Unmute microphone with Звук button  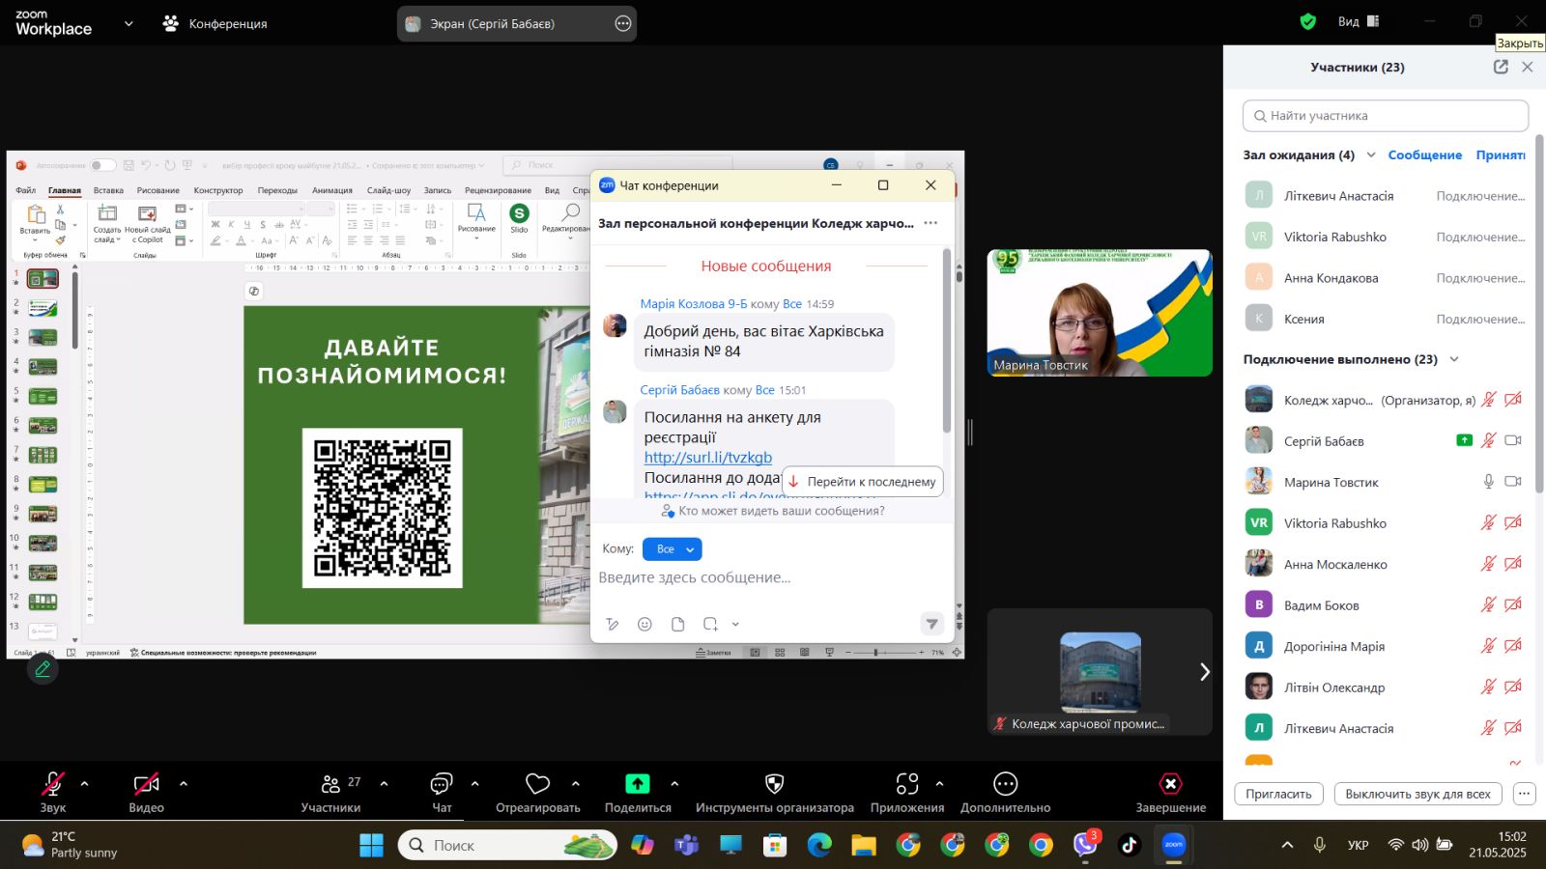click(53, 792)
